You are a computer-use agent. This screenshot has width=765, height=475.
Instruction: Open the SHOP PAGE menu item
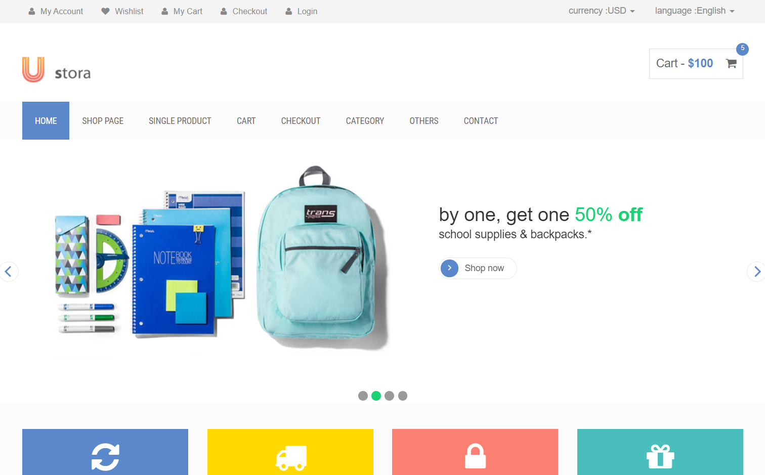103,121
